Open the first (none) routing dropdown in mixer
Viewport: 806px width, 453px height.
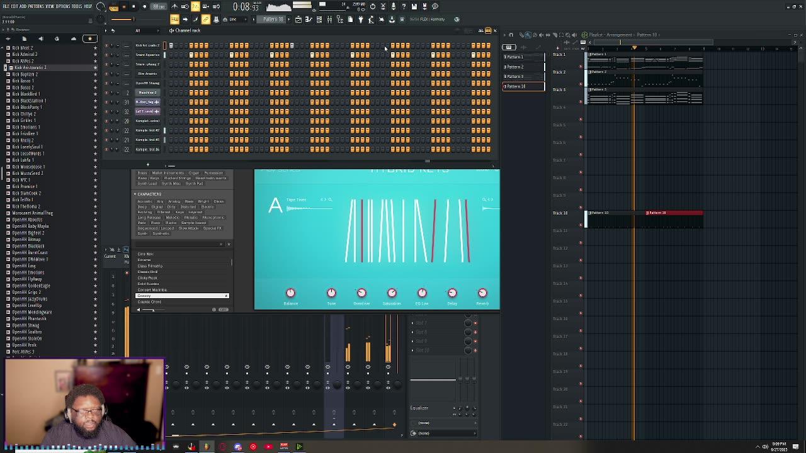click(444, 423)
